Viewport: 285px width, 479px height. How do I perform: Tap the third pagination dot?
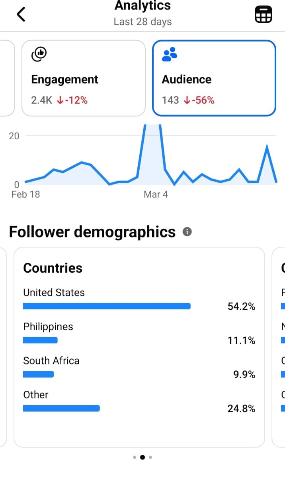[x=150, y=457]
